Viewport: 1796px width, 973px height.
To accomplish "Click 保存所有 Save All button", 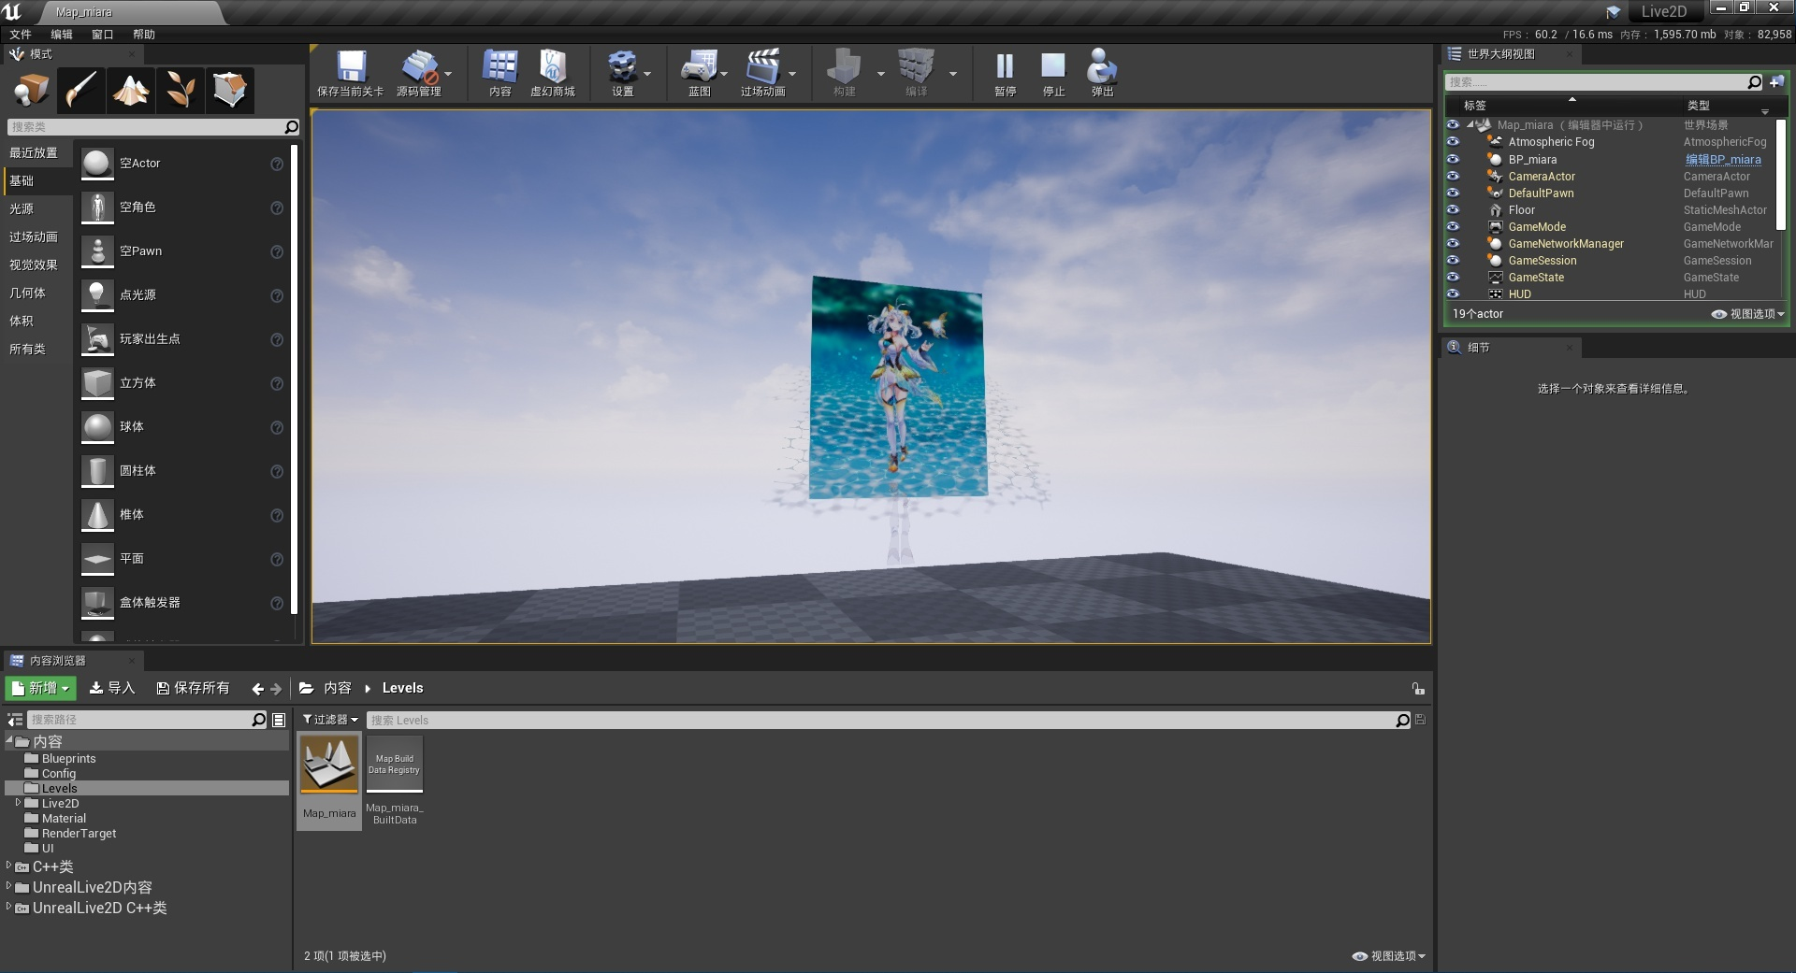I will [193, 688].
